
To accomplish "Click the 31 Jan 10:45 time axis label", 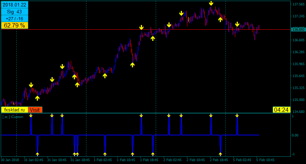I will click(x=57, y=160).
